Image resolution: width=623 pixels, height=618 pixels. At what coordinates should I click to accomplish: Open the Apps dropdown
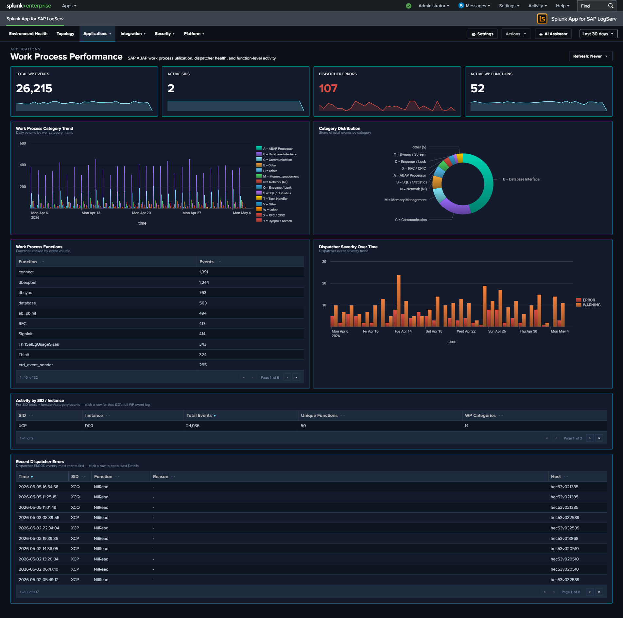click(x=69, y=6)
